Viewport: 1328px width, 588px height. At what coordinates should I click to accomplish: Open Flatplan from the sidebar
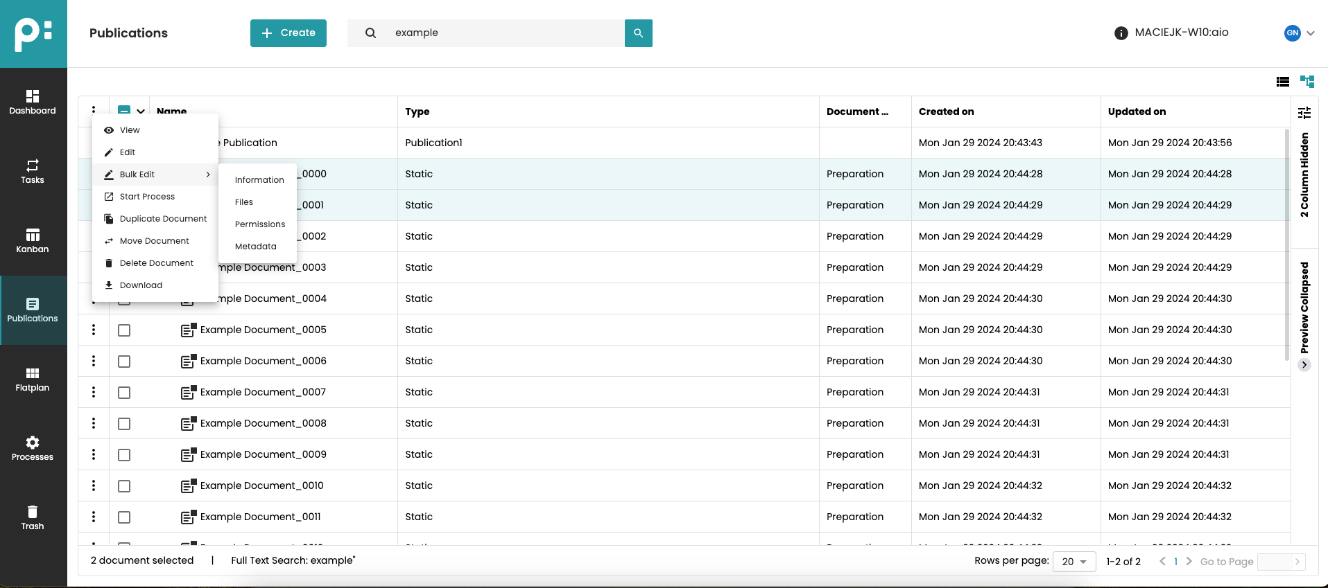[33, 379]
